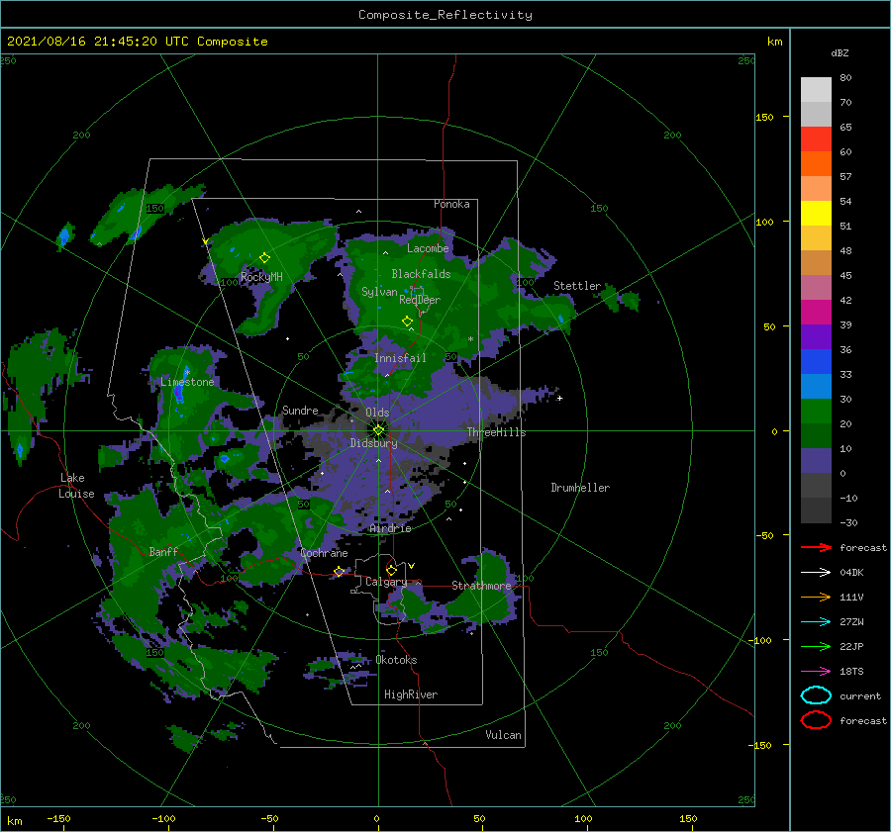Click the Sylvan label
Viewport: 891px width, 832px height.
tap(379, 292)
